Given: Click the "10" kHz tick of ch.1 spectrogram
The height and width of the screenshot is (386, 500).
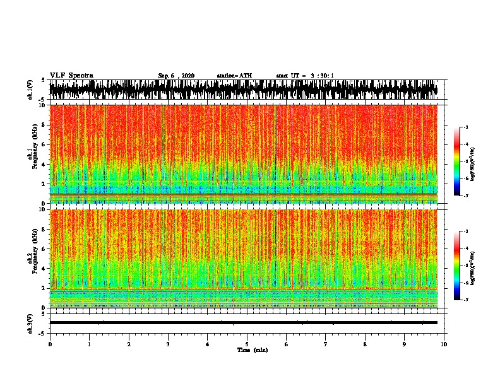Looking at the screenshot, I should click(x=43, y=105).
